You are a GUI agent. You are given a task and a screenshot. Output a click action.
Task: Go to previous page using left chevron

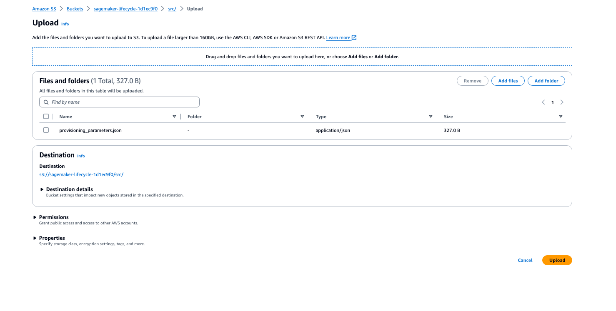pyautogui.click(x=543, y=102)
